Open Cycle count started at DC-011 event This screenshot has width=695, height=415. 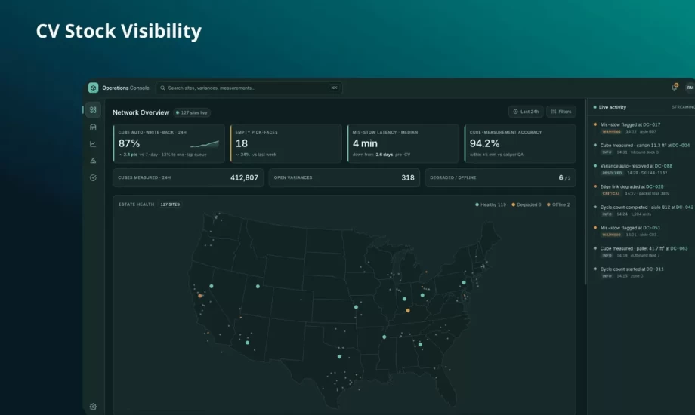tap(642, 272)
